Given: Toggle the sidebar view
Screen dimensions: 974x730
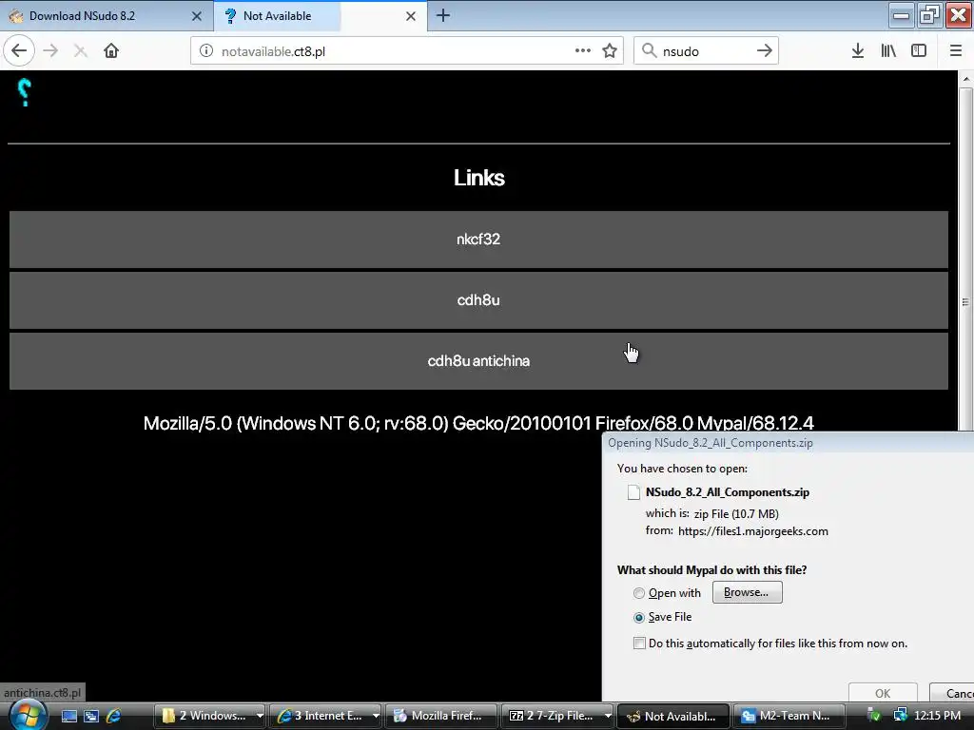Looking at the screenshot, I should [x=919, y=51].
